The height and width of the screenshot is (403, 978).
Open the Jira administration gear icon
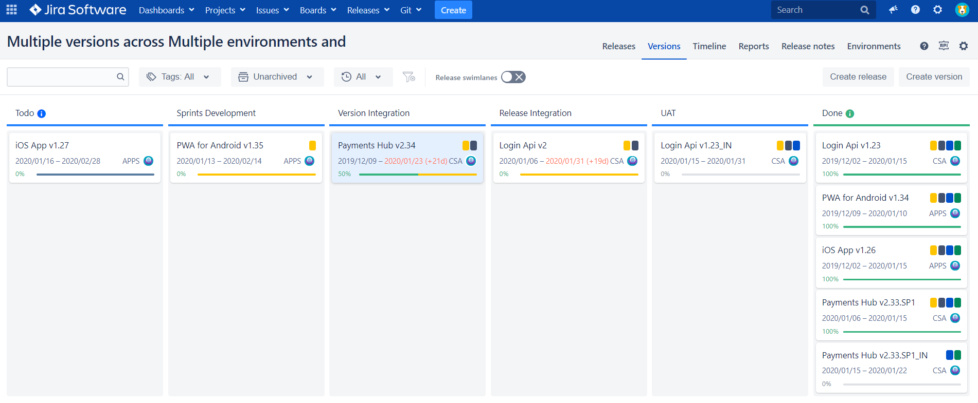(938, 10)
